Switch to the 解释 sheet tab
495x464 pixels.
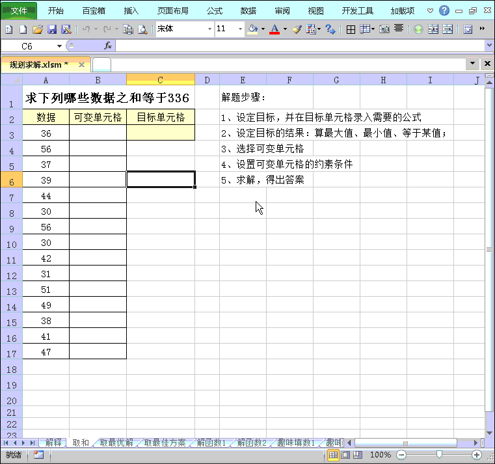point(53,443)
